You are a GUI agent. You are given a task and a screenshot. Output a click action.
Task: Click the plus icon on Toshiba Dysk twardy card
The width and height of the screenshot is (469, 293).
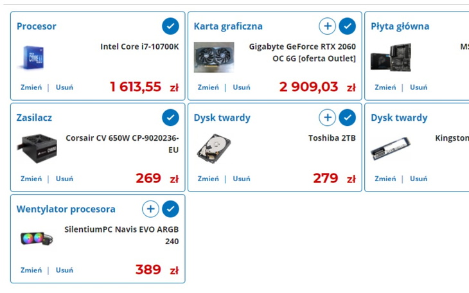pyautogui.click(x=328, y=118)
